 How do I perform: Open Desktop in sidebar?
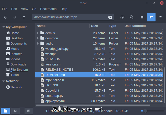[x=14, y=38]
